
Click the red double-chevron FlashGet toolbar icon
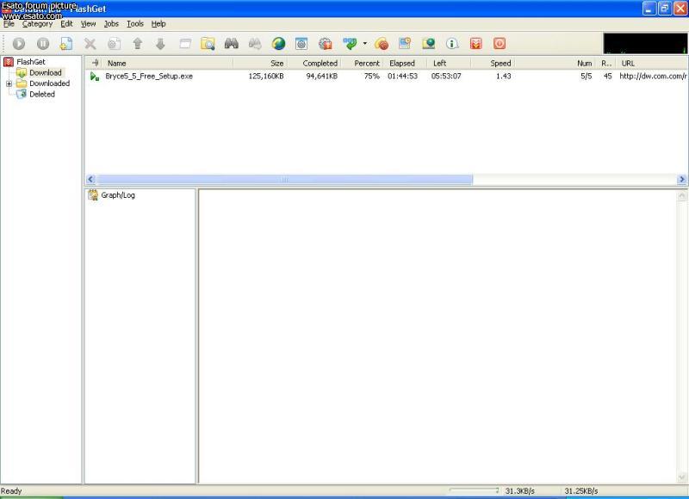tap(476, 44)
